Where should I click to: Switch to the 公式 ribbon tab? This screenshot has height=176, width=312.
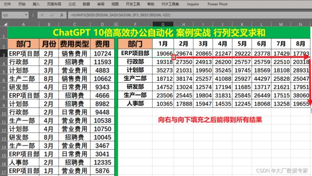(72, 4)
